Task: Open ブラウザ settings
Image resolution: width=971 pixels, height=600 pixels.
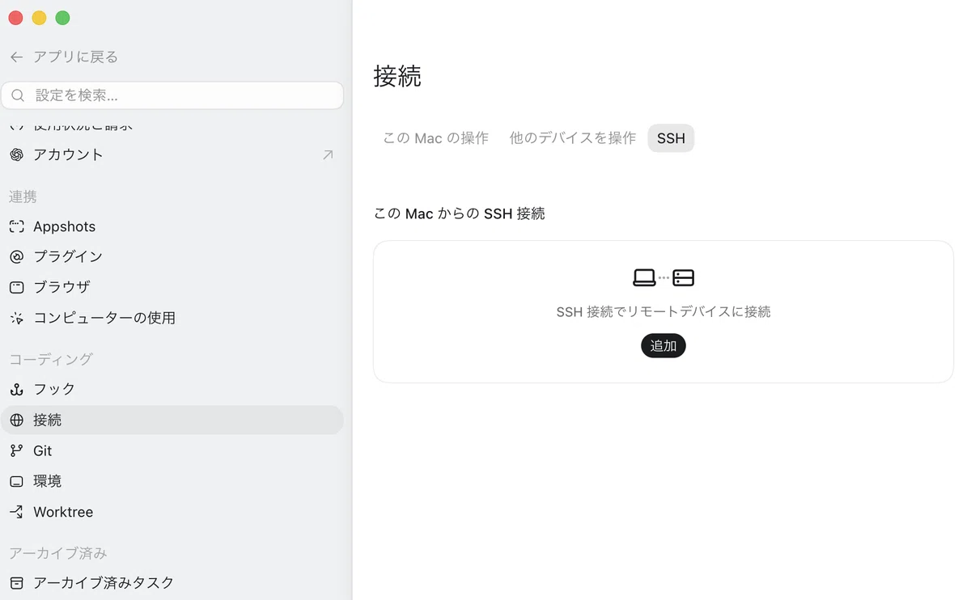Action: [172, 287]
